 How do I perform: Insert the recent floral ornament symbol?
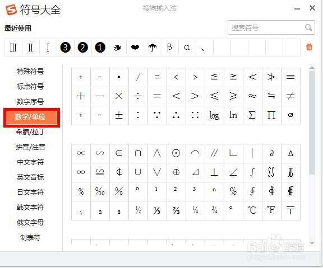point(118,48)
